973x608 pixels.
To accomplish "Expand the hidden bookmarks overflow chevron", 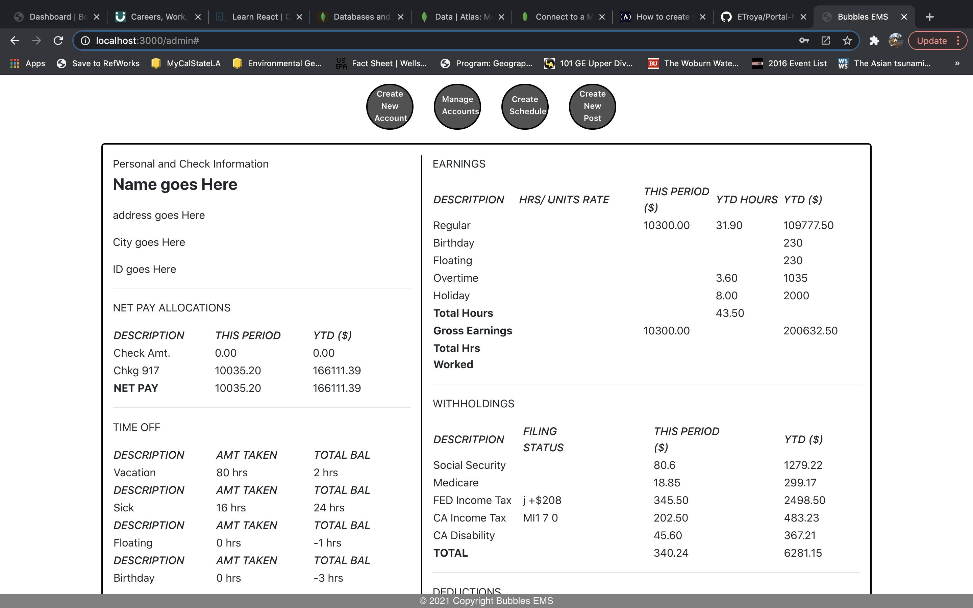I will [957, 64].
